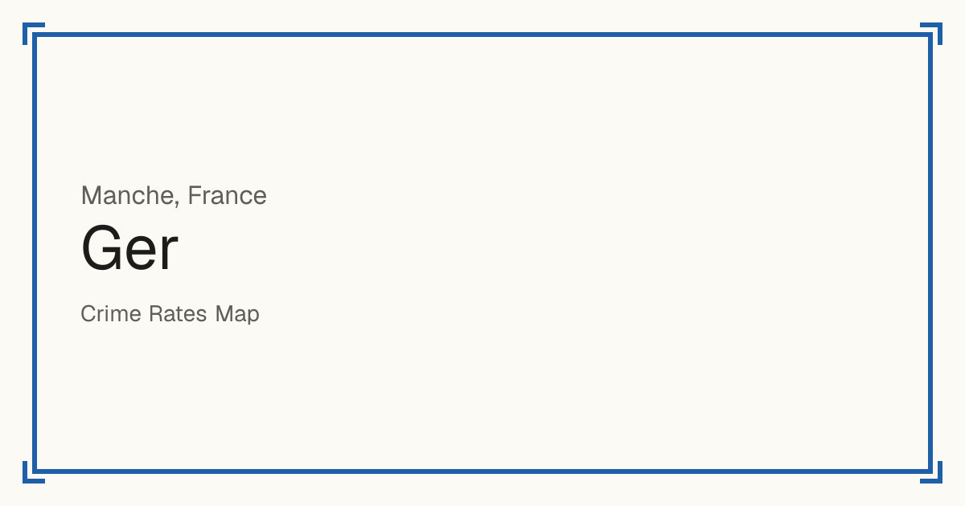Image resolution: width=965 pixels, height=506 pixels.
Task: Select the "Ger" title heading
Action: pos(129,249)
